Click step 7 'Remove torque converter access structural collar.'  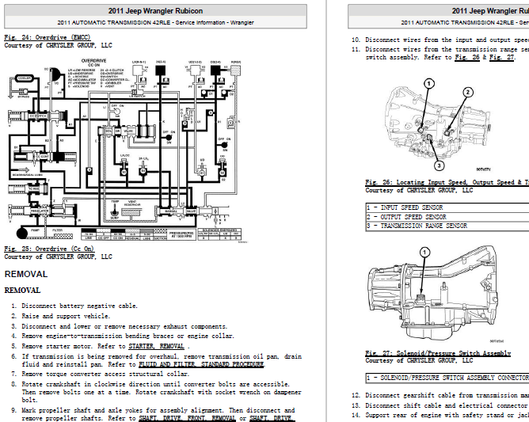[105, 374]
